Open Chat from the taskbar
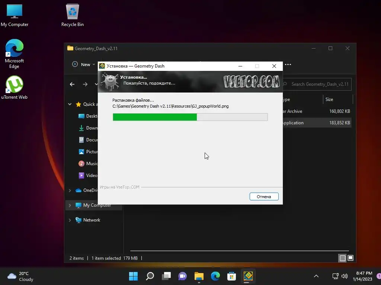Viewport: 381px width, 285px height. tap(182, 276)
